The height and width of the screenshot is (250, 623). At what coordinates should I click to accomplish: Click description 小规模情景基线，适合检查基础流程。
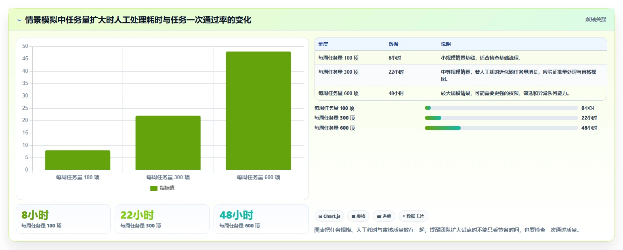[481, 58]
